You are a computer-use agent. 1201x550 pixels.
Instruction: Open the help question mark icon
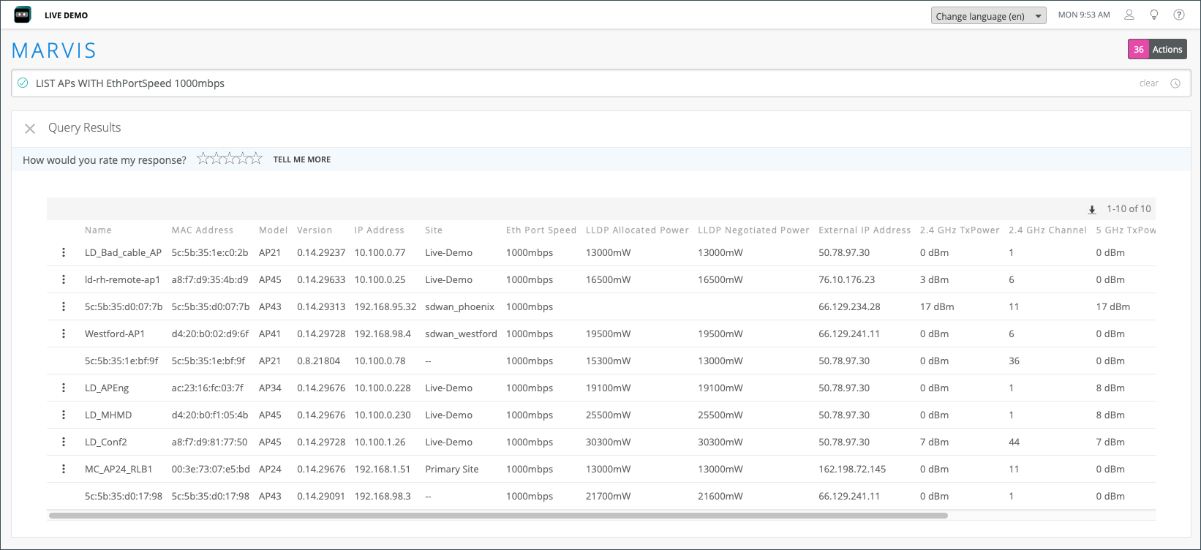pyautogui.click(x=1179, y=15)
